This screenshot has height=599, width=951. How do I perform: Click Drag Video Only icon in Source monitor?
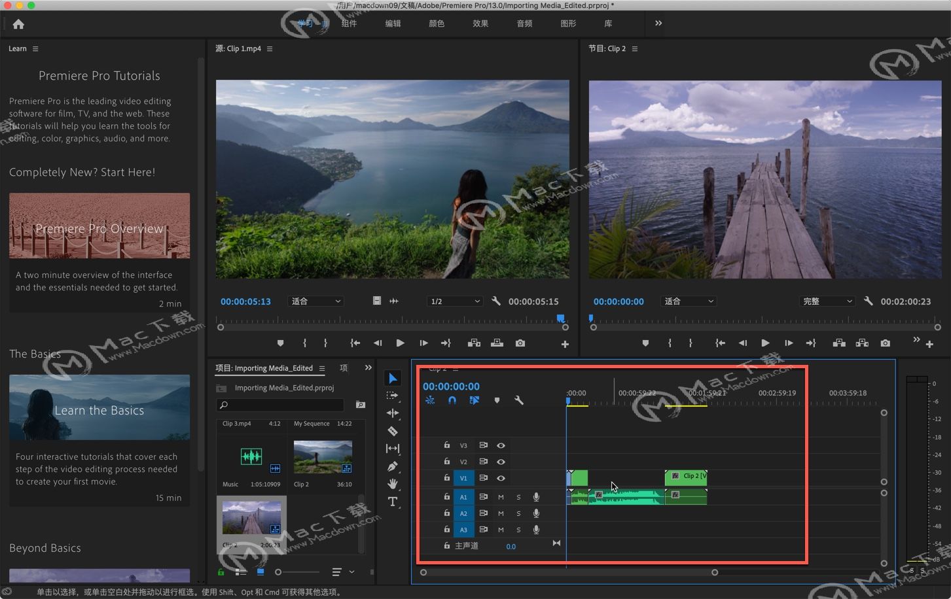pyautogui.click(x=377, y=301)
